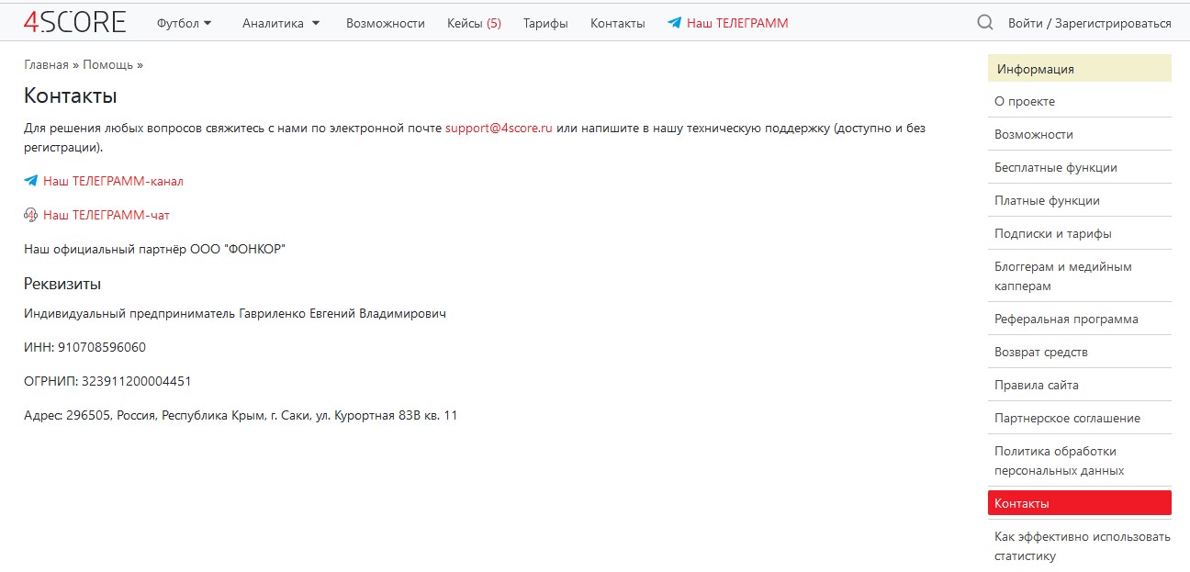Open Реферальная программа in the sidebar
Screen dimensions: 1190x572
click(1066, 319)
